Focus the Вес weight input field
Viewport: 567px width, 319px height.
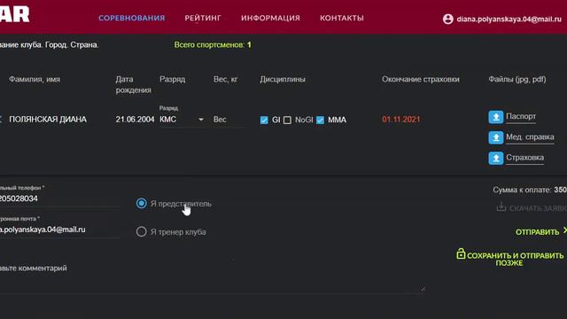pos(228,120)
